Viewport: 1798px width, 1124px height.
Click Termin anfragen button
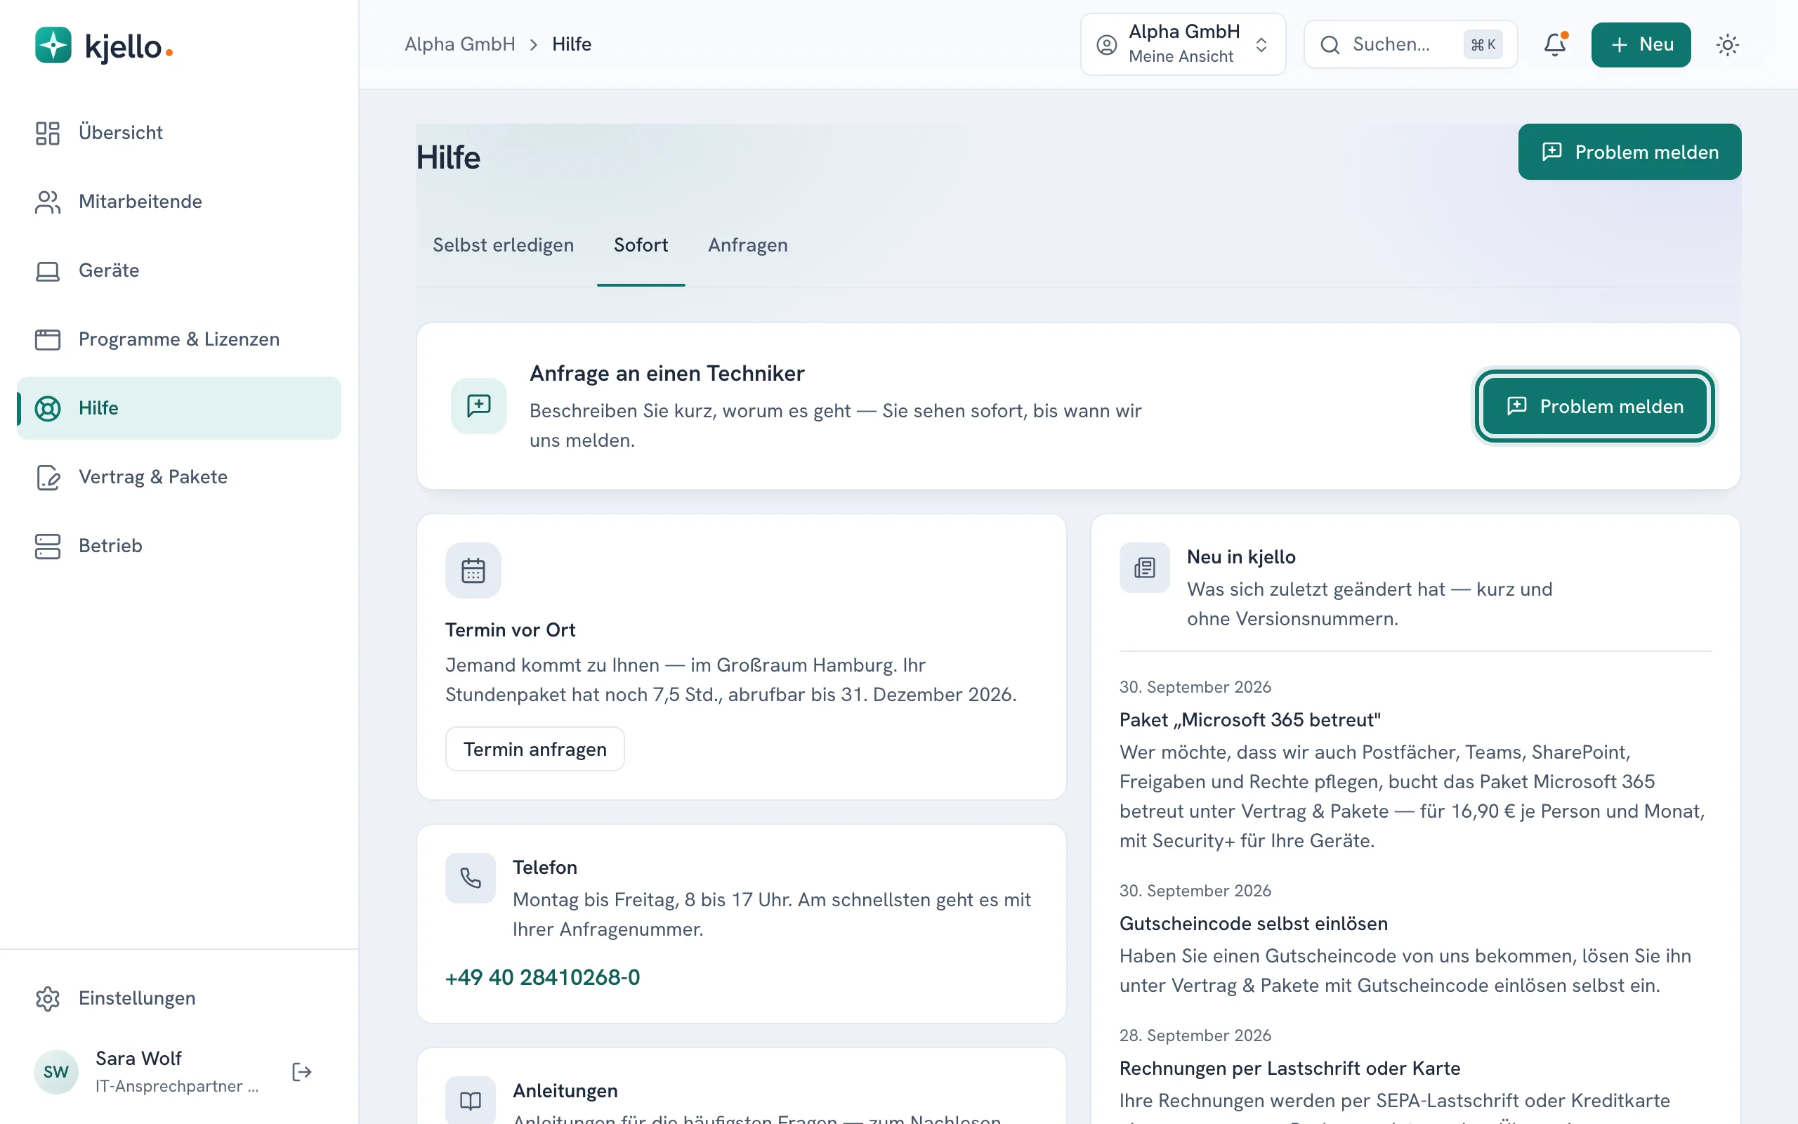(534, 749)
